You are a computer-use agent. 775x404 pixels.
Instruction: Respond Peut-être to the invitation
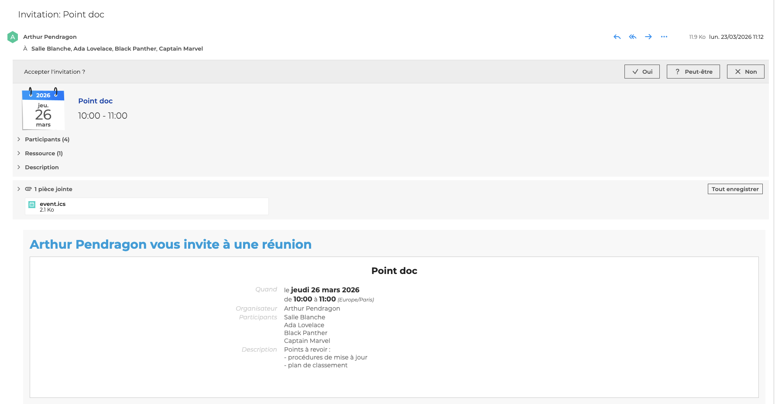point(693,72)
